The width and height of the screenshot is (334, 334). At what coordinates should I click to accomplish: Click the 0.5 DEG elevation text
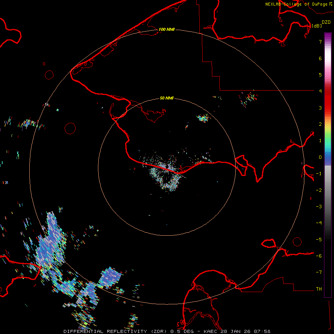tap(182, 331)
